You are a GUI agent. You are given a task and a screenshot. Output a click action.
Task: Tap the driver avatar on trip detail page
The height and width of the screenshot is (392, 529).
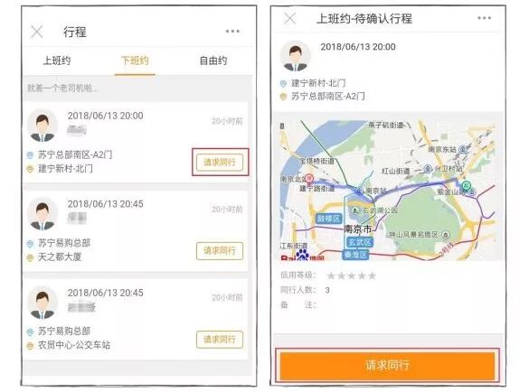pos(296,56)
